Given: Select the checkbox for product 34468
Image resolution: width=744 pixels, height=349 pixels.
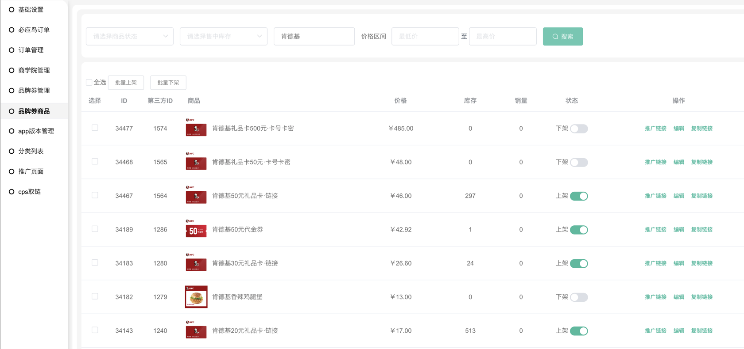Looking at the screenshot, I should pos(95,161).
